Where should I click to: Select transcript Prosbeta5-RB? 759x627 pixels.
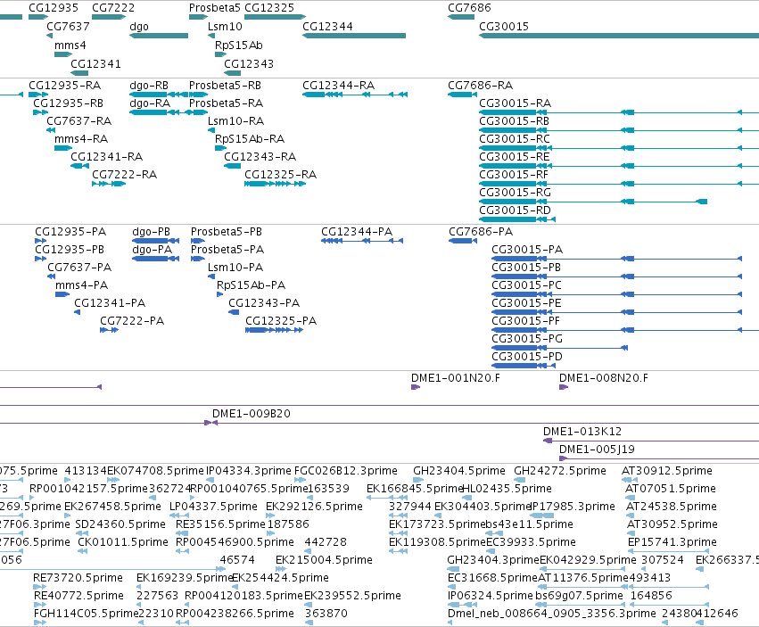tap(225, 86)
